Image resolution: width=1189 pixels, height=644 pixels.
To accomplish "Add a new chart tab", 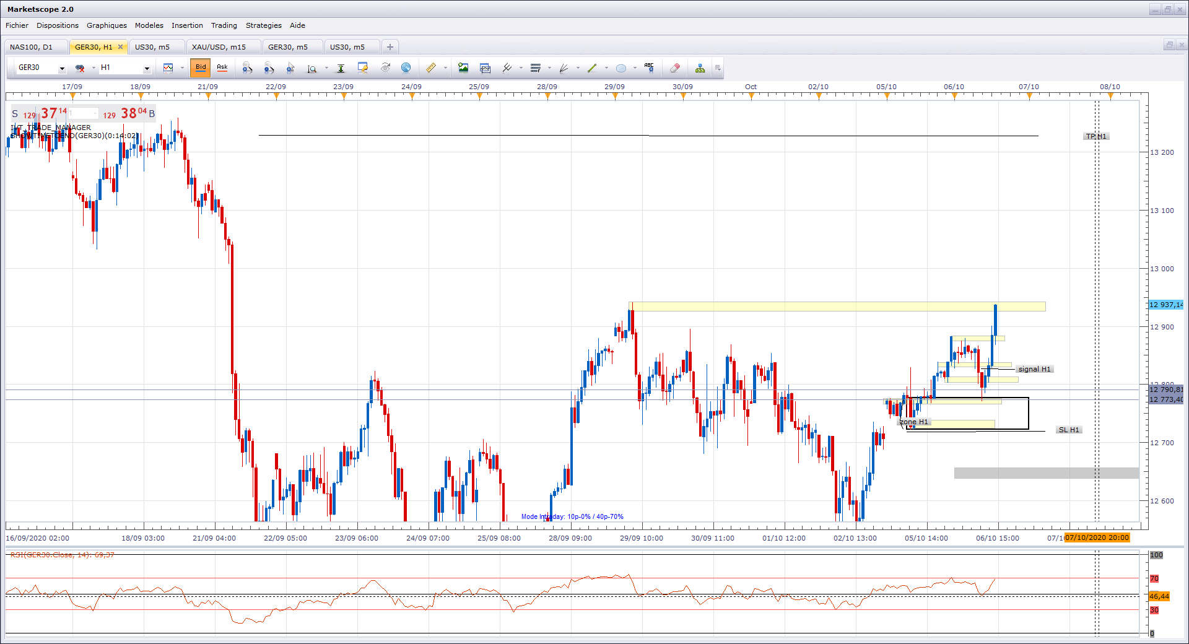I will (x=390, y=47).
